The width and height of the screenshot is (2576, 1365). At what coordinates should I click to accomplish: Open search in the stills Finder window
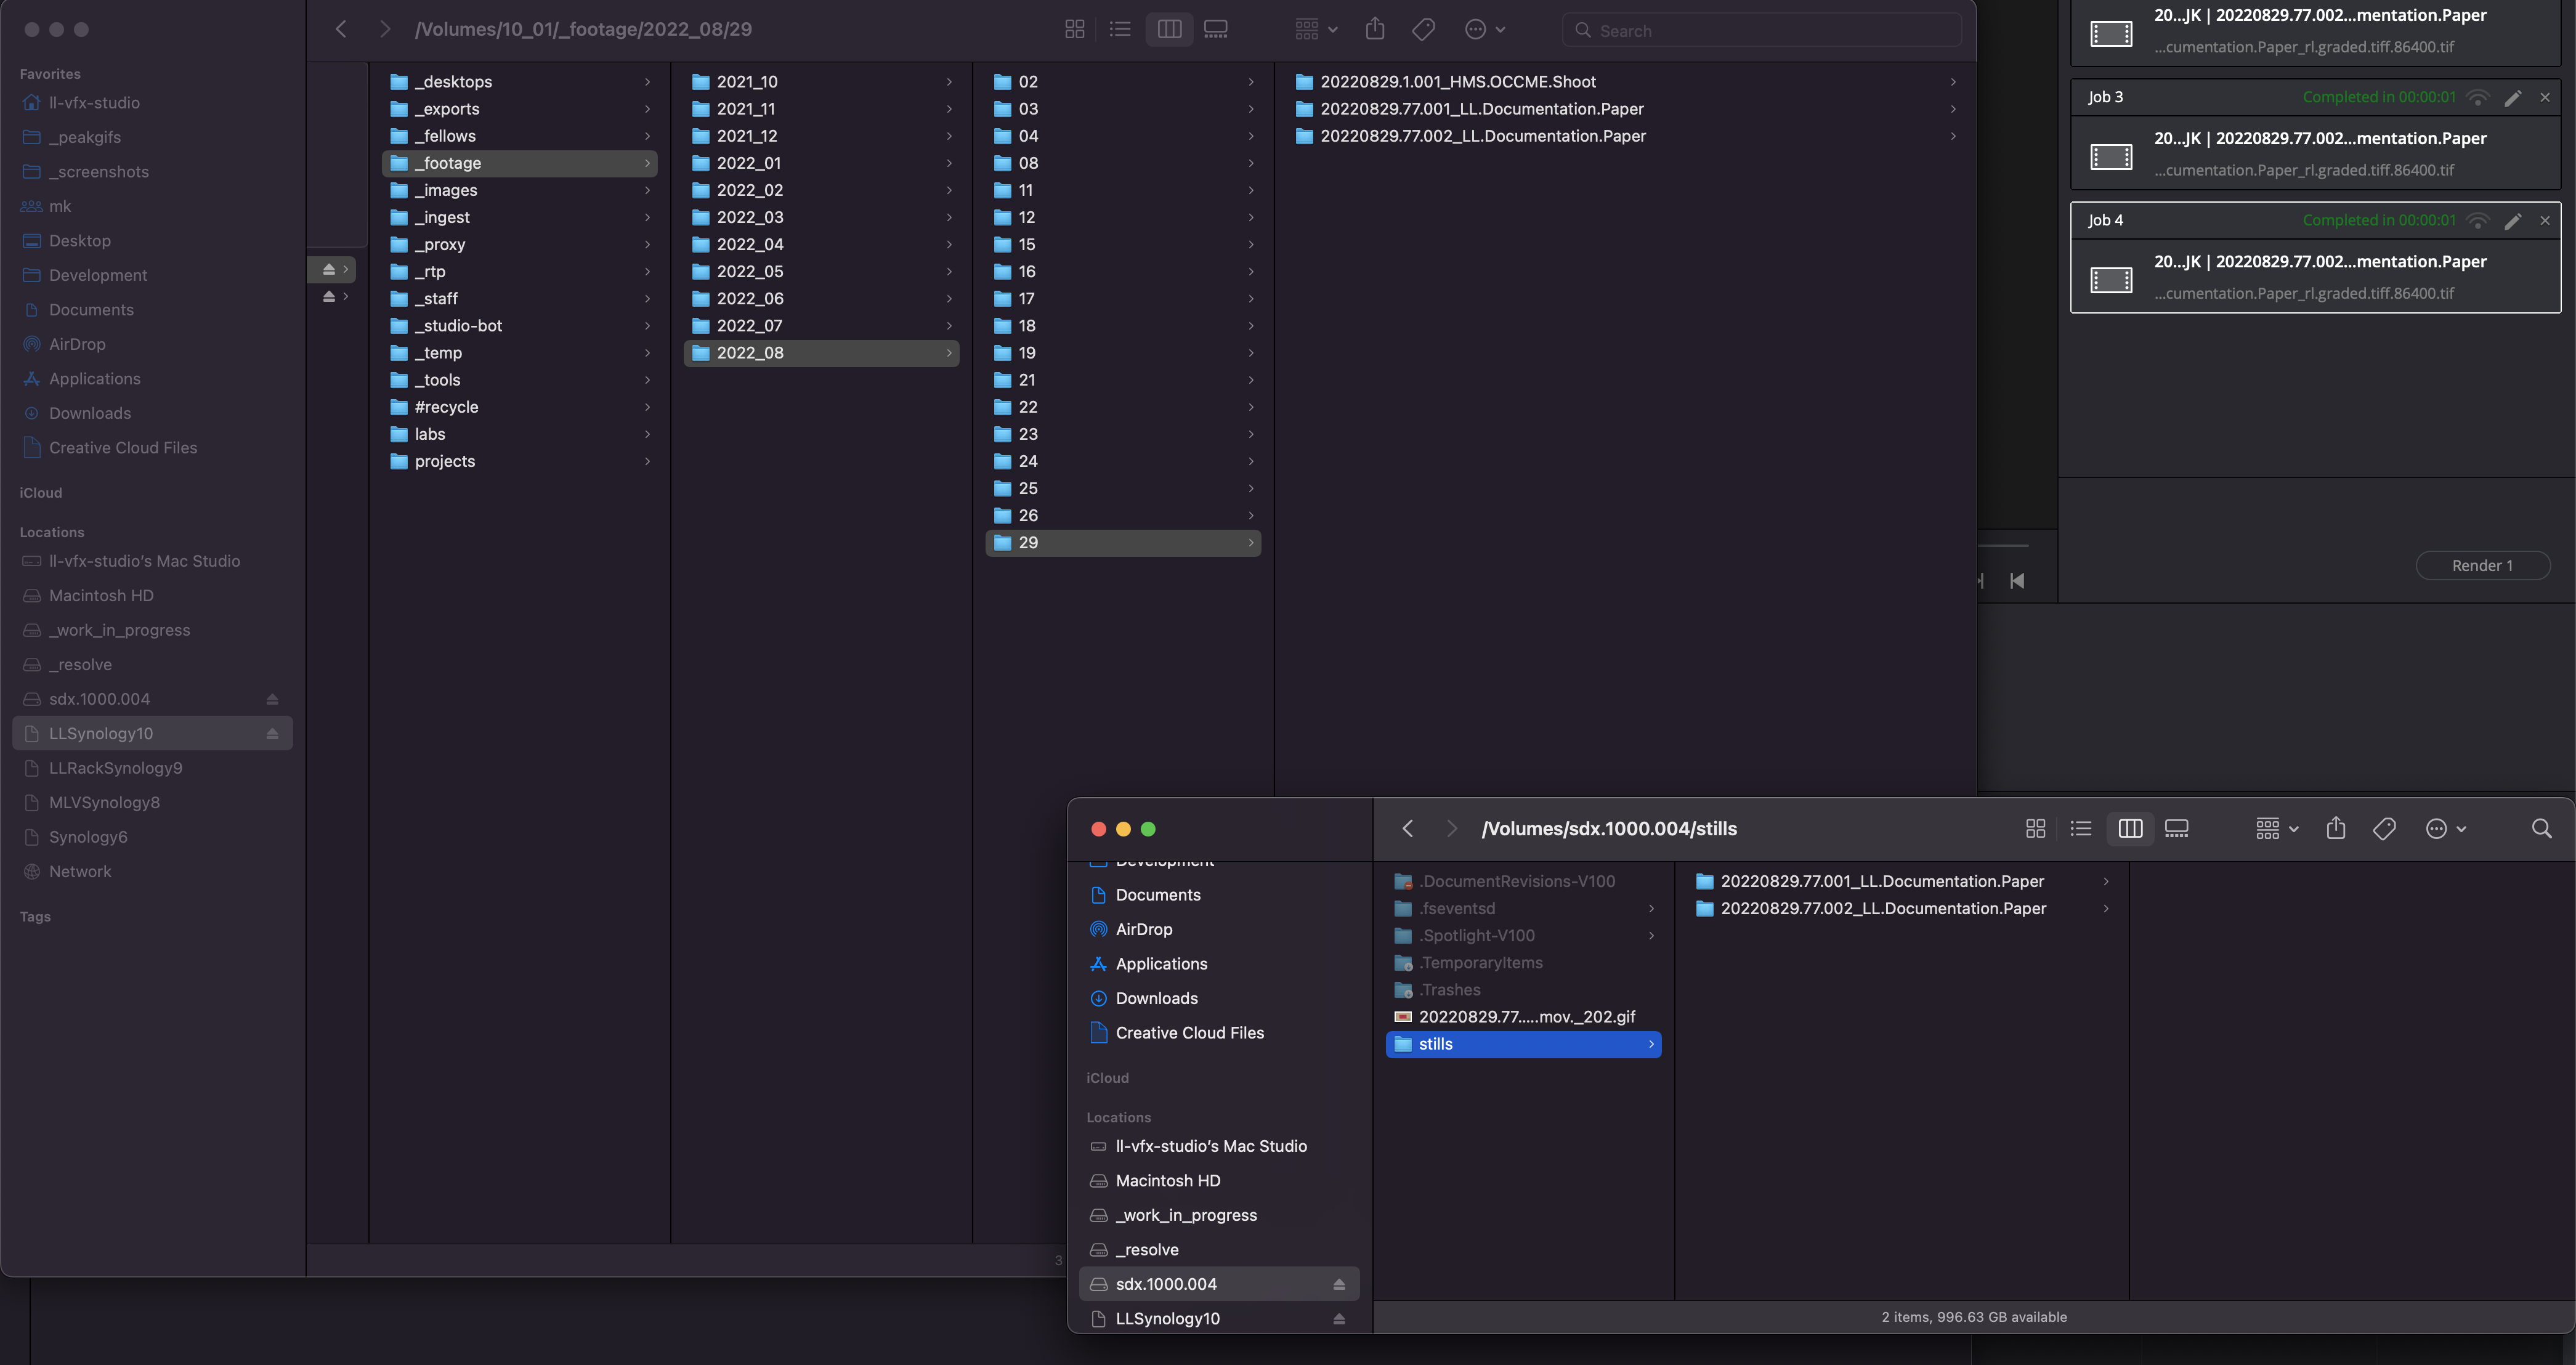(2541, 828)
